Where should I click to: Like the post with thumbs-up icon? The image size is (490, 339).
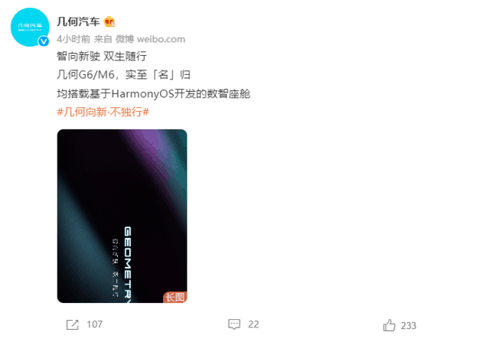click(390, 325)
